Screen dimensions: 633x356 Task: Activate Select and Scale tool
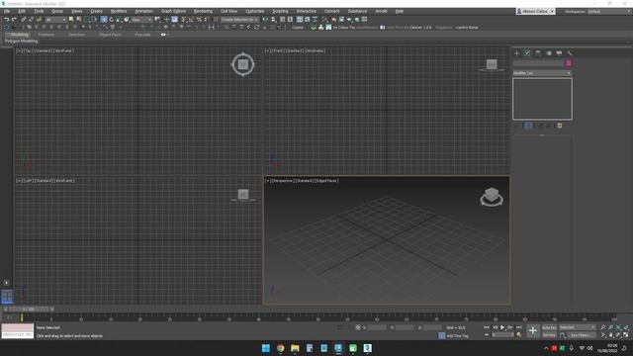[x=119, y=19]
